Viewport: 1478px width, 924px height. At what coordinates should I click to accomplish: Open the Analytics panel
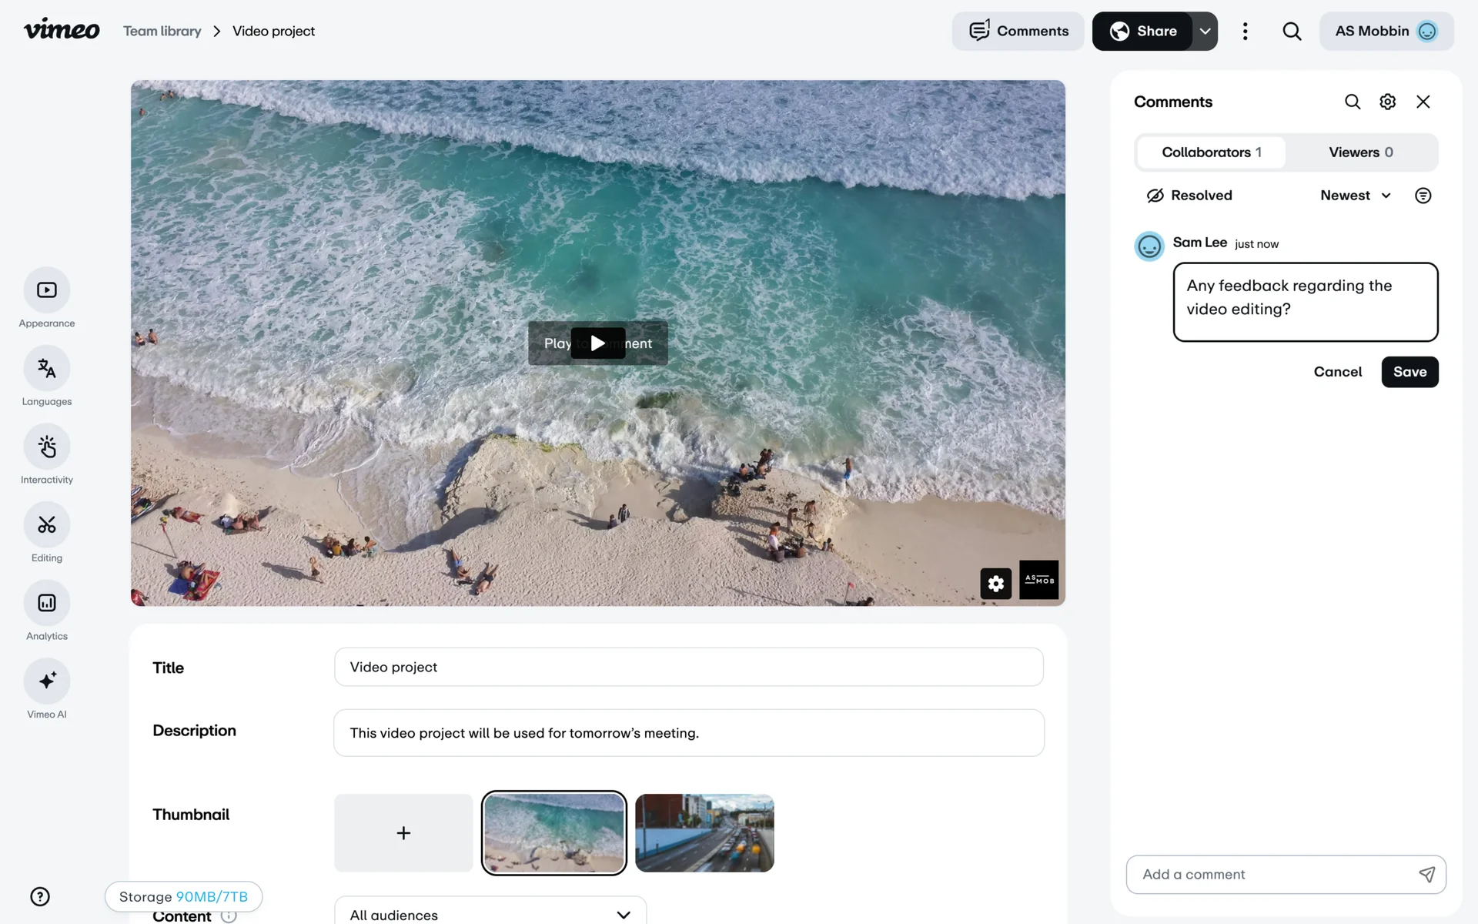point(47,603)
